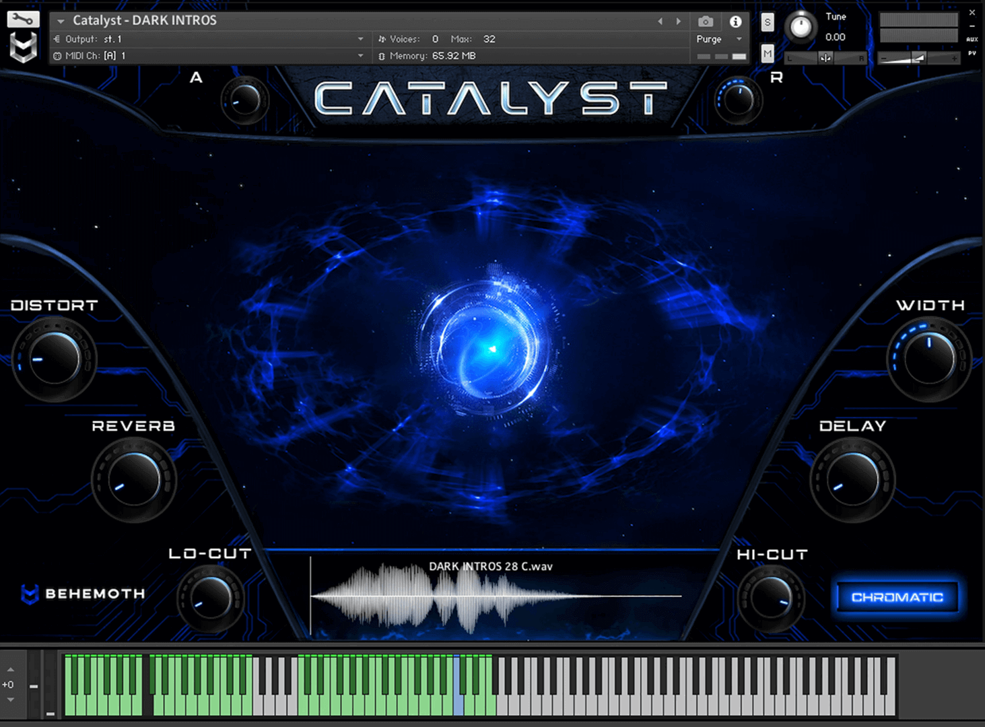Load the next preset with right arrow
The image size is (985, 727).
(678, 21)
